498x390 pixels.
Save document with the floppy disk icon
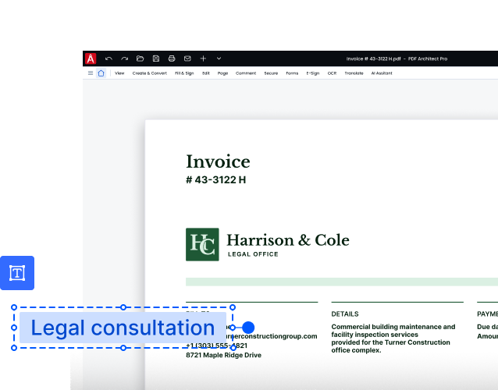point(156,58)
